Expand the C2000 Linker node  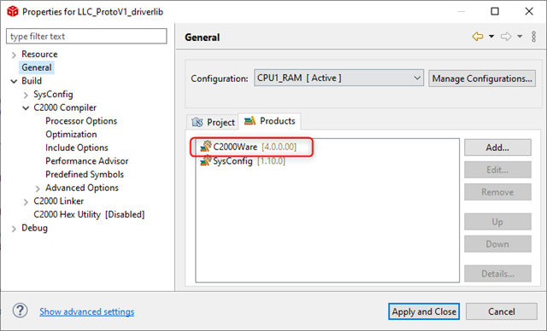[26, 202]
